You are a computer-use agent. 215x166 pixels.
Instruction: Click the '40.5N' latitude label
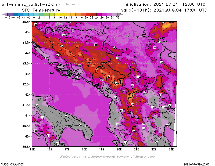26,126
